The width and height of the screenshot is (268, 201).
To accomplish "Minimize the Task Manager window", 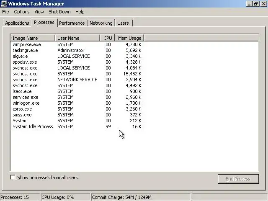I will 249,4.
